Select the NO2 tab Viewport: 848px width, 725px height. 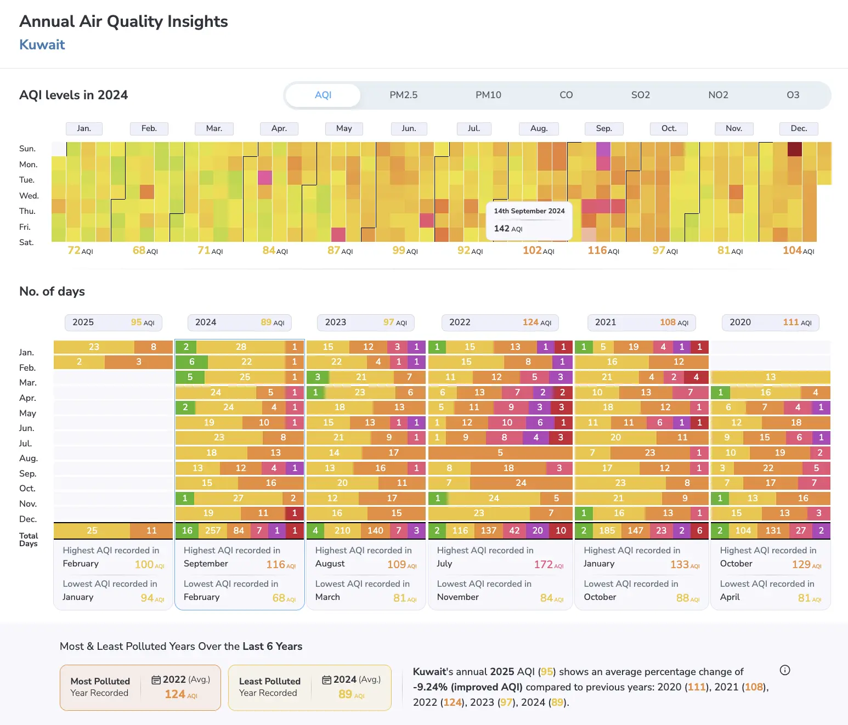[718, 95]
